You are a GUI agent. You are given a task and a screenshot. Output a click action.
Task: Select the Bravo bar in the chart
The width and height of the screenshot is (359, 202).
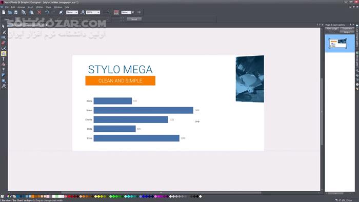click(x=143, y=110)
